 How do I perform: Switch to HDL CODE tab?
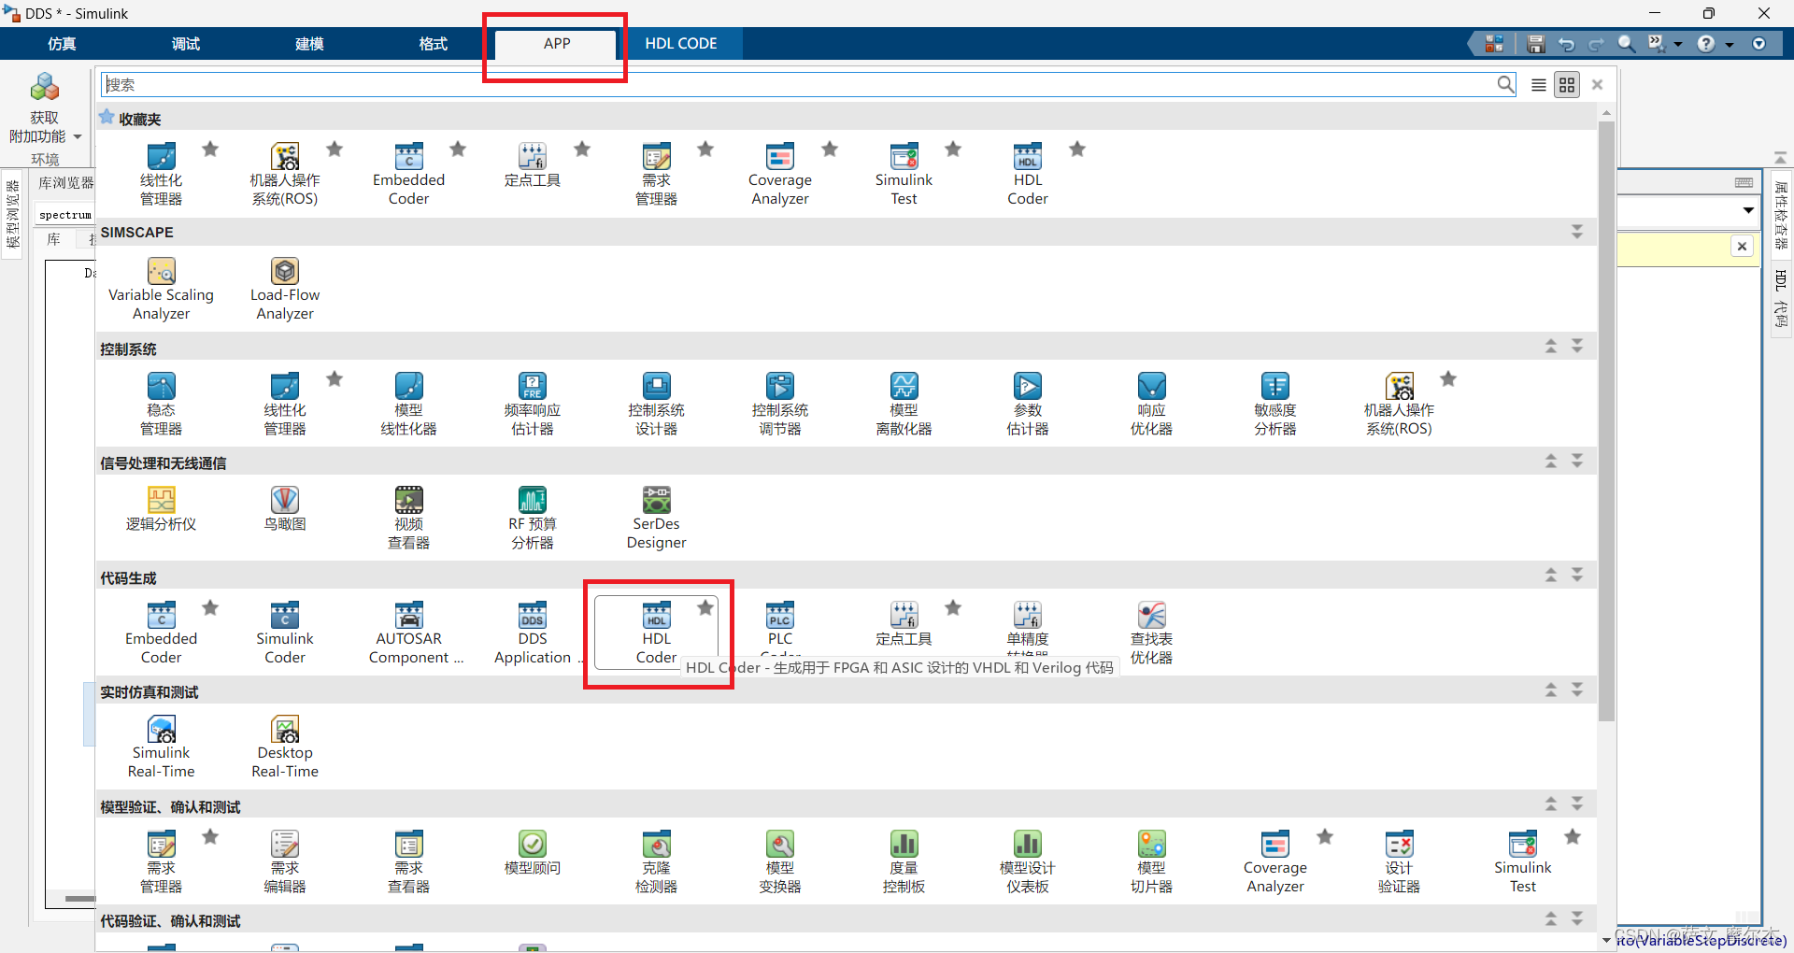coord(681,44)
